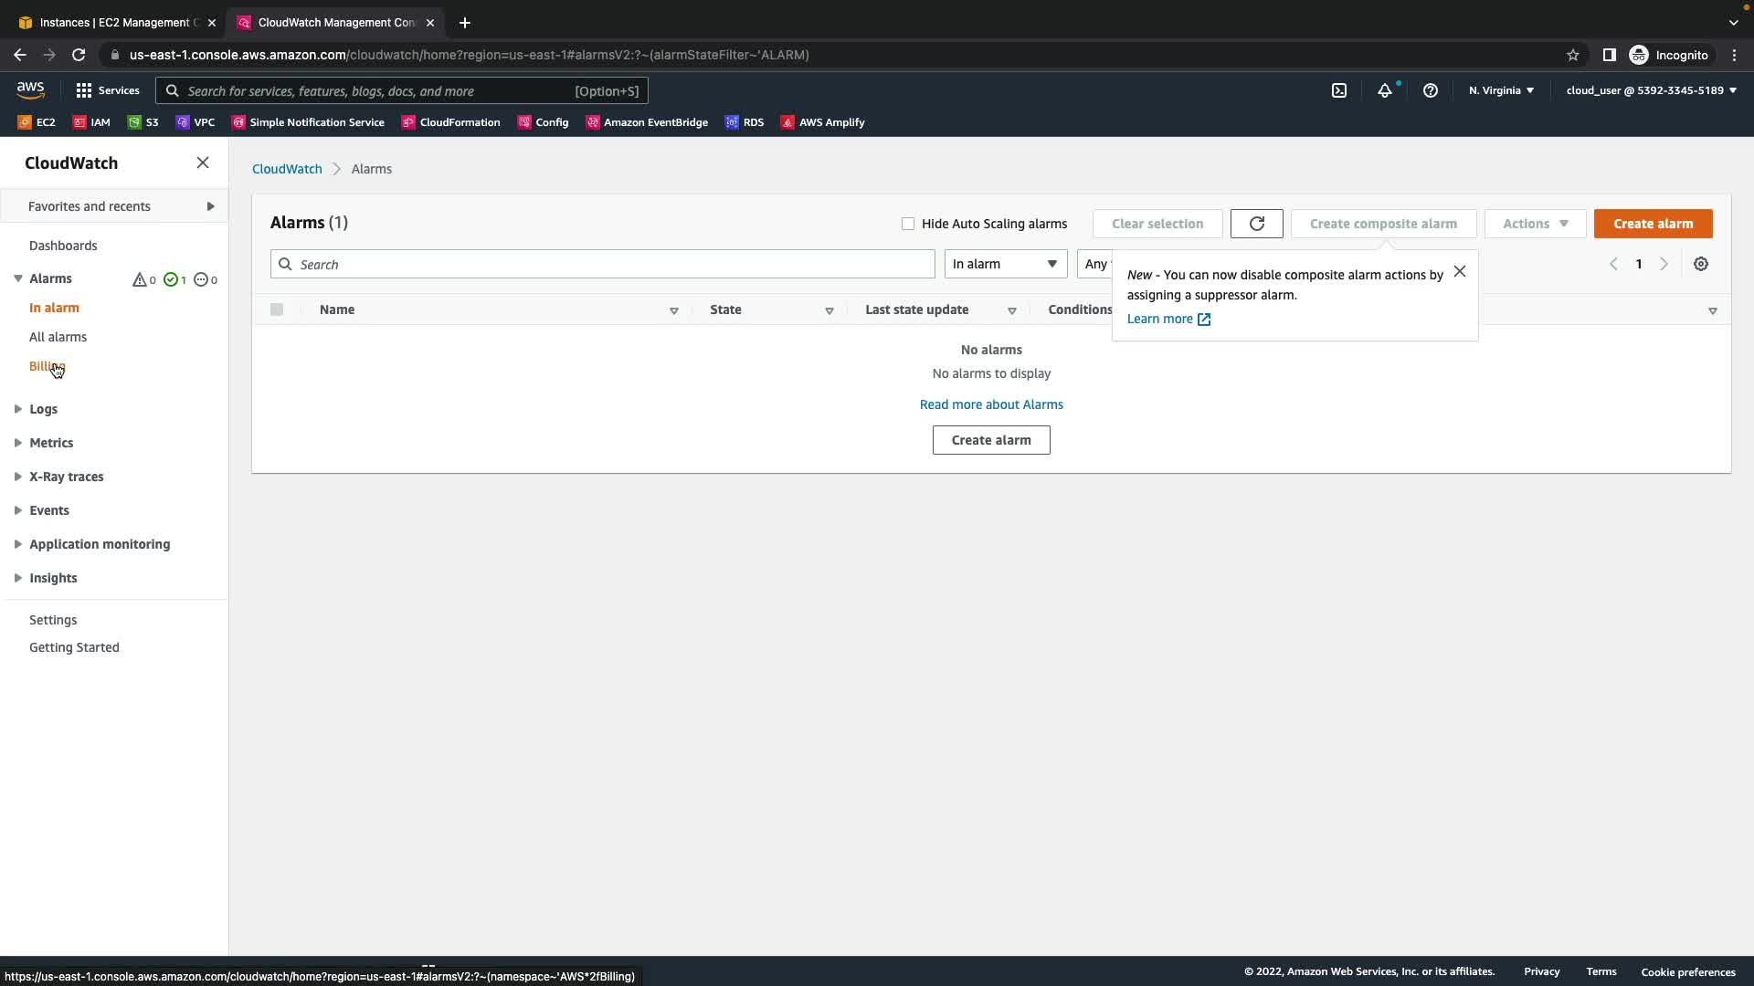Open the N. Virginia region selector
Viewport: 1754px width, 986px height.
click(x=1501, y=90)
